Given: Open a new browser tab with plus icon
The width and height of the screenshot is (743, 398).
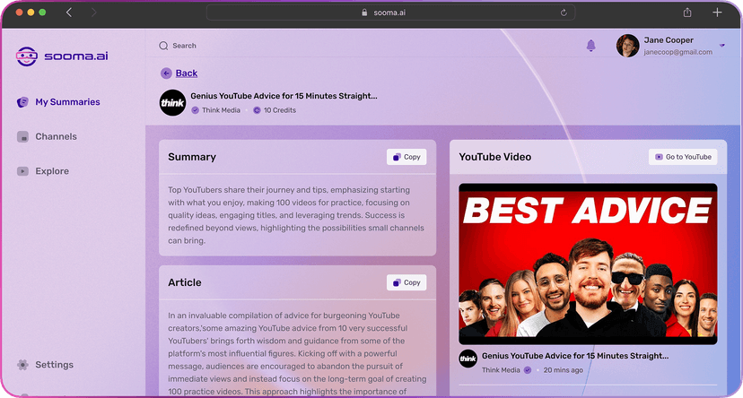Looking at the screenshot, I should 717,13.
